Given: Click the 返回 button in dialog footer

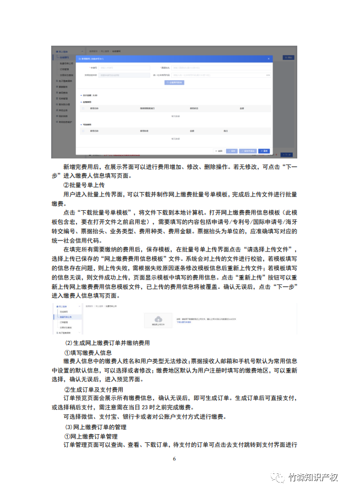Looking at the screenshot, I should coord(219,151).
